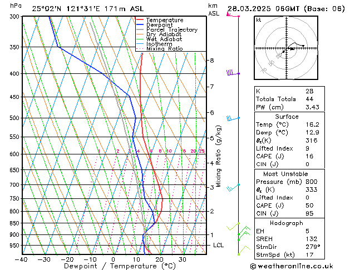Click the 300 hPa pressure label
The width and height of the screenshot is (350, 270).
(x=16, y=17)
